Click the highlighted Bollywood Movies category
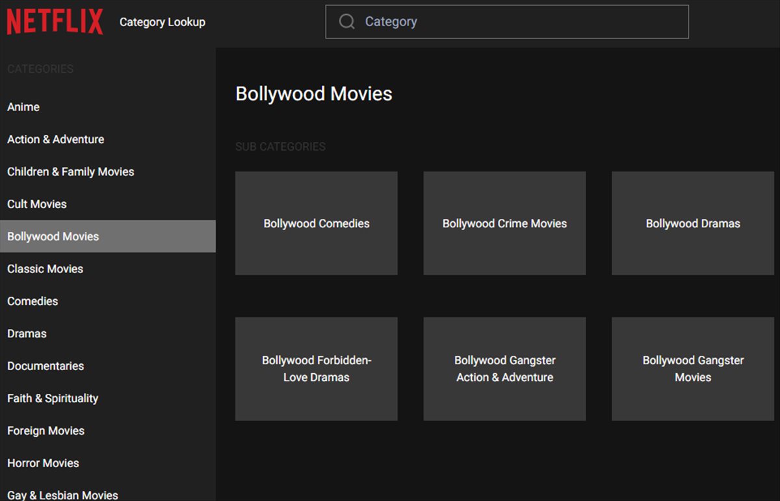 point(53,236)
